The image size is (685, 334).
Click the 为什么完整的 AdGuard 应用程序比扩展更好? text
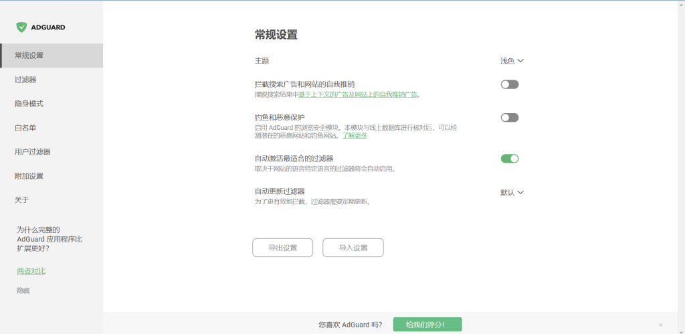50,239
